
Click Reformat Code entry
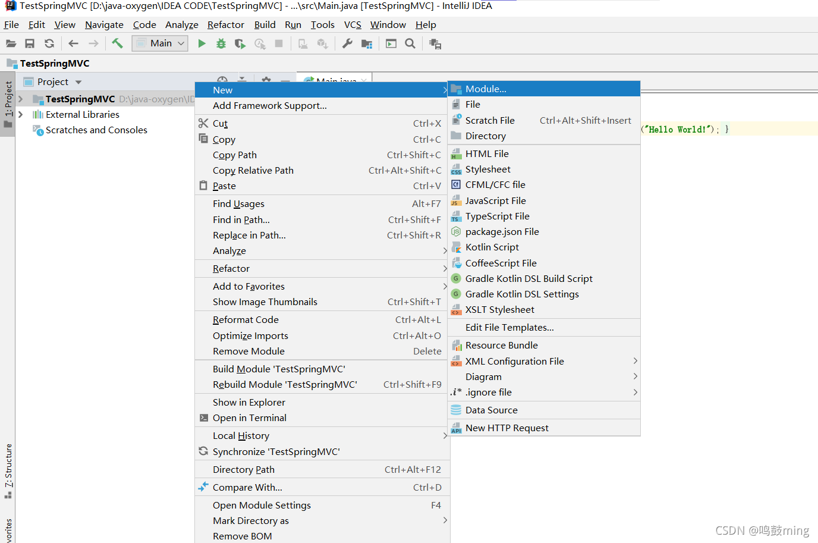pos(322,319)
